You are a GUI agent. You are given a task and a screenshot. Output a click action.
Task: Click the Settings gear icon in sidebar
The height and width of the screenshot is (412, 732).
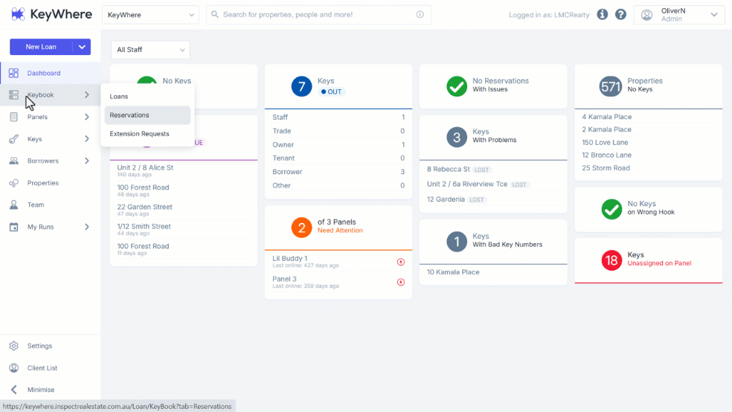13,346
